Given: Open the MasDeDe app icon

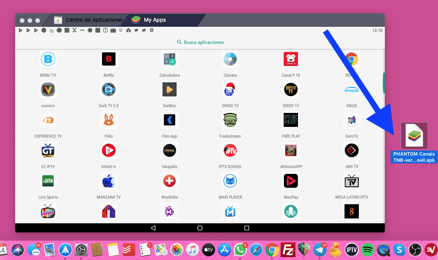Looking at the screenshot, I should [x=170, y=181].
